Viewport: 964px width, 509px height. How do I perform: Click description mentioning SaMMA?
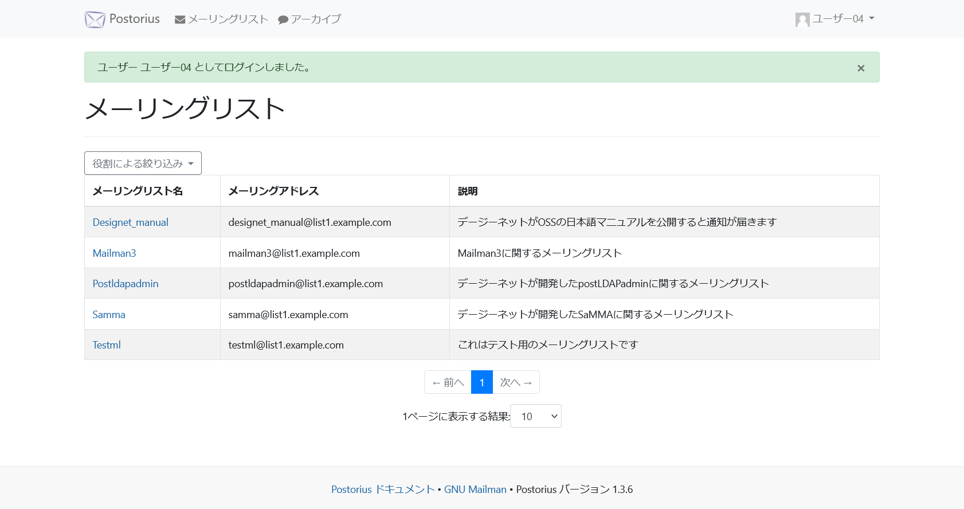pos(595,314)
